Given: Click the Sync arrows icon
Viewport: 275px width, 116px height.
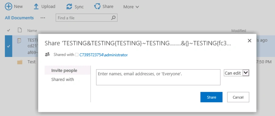Looking at the screenshot, I should tap(69, 7).
